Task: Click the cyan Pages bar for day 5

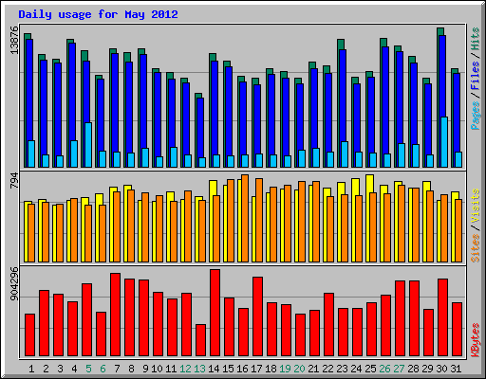Action: pos(88,145)
